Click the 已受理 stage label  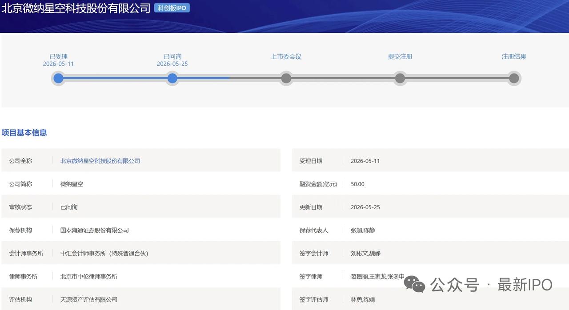(58, 56)
